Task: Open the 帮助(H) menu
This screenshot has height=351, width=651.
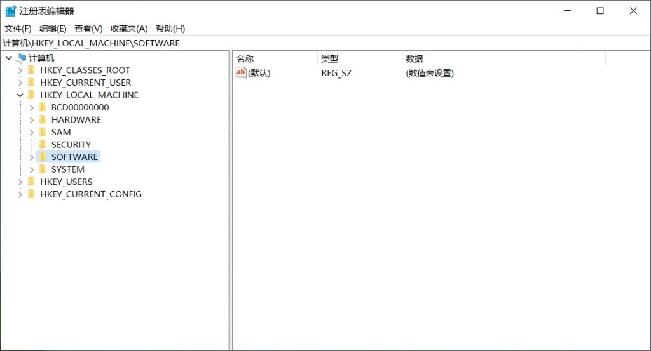Action: click(x=170, y=29)
